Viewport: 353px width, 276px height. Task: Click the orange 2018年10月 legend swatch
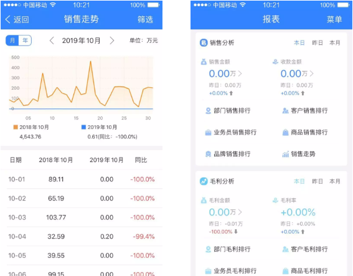(16, 127)
